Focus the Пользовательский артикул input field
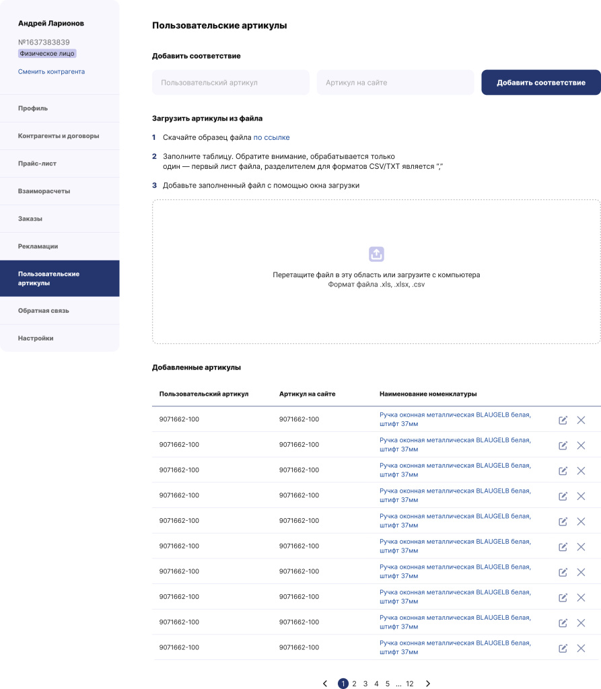The height and width of the screenshot is (689, 601). point(230,83)
